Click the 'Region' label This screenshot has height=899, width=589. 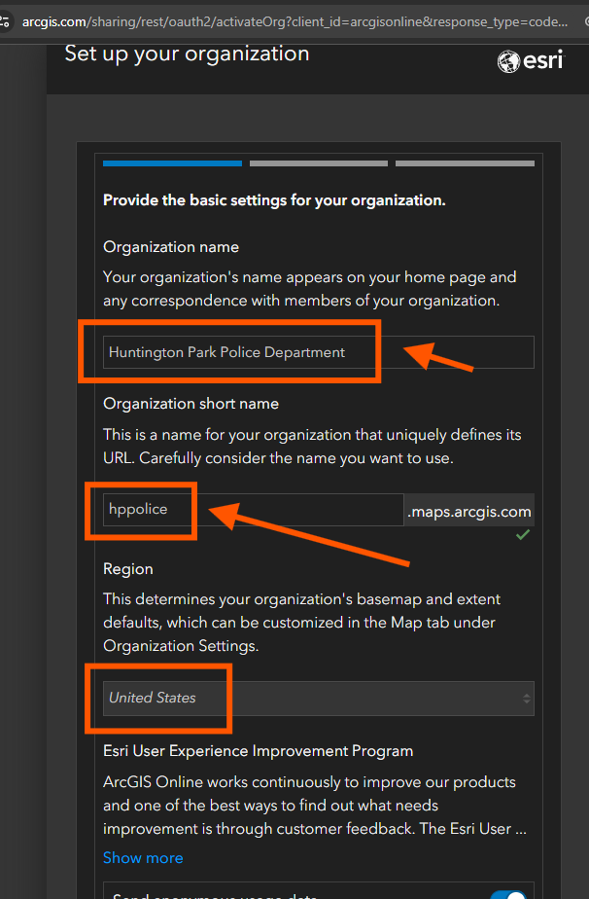point(127,569)
